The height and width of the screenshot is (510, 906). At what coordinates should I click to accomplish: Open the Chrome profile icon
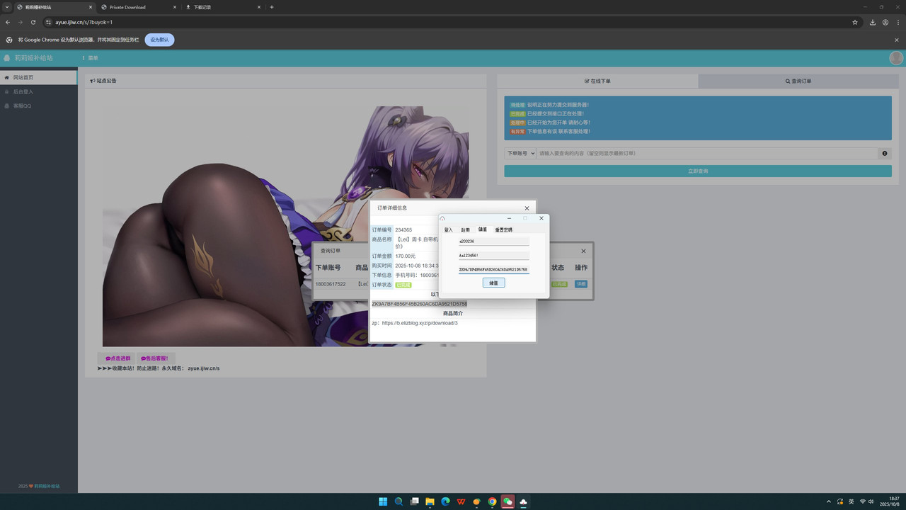pyautogui.click(x=885, y=22)
